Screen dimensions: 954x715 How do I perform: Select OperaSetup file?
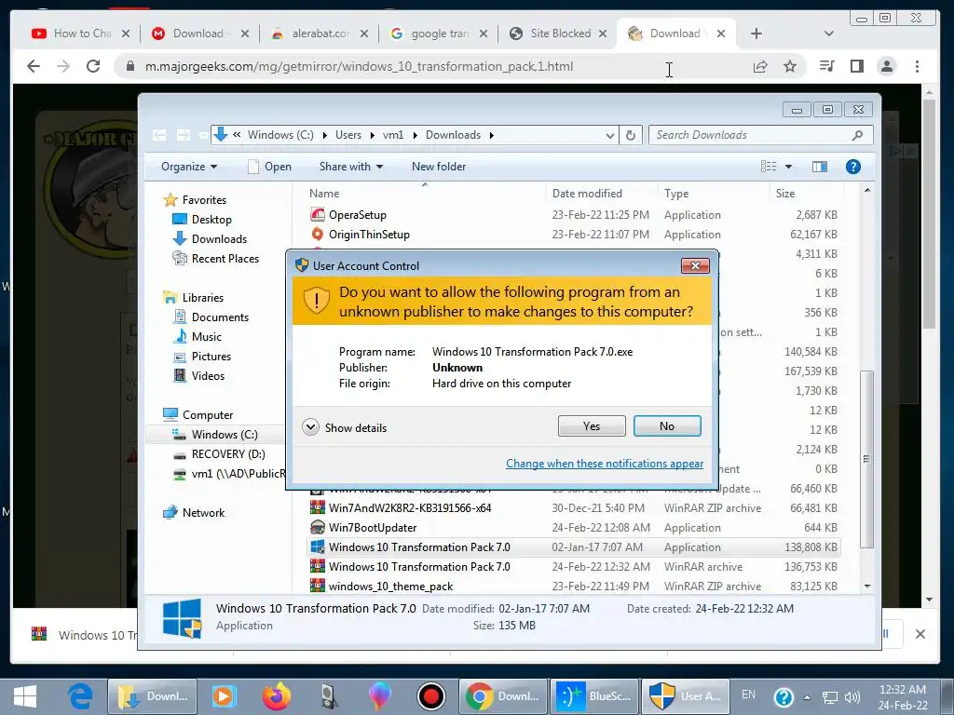click(348, 215)
